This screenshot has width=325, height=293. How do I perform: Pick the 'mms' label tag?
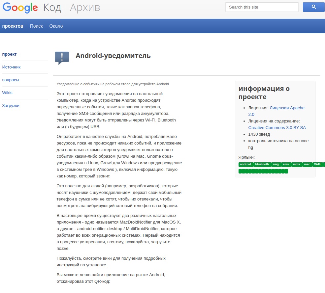pyautogui.click(x=296, y=164)
